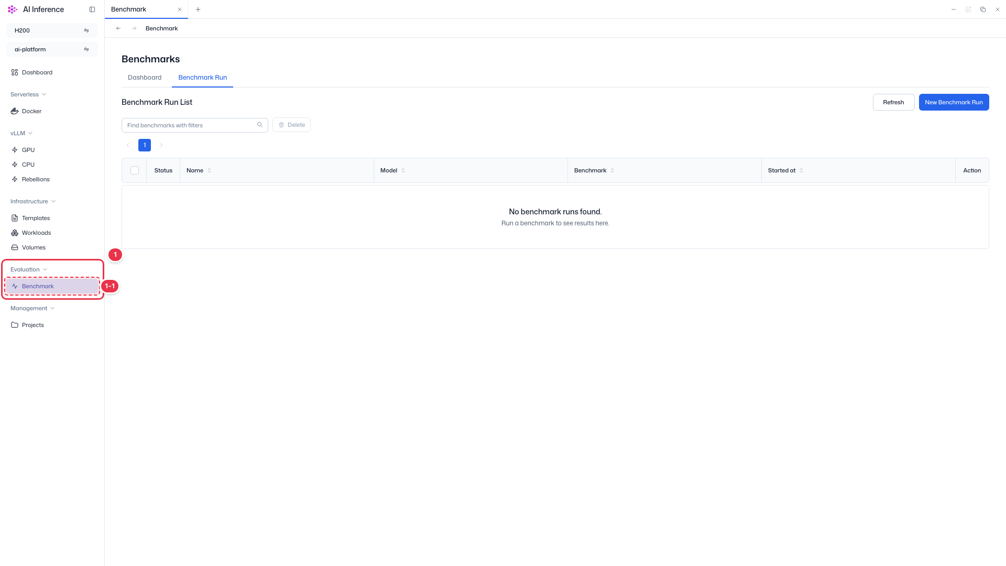Viewport: 1006px width, 566px height.
Task: Collapse the Serverless section
Action: (x=28, y=94)
